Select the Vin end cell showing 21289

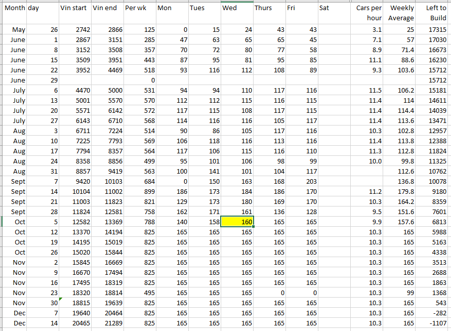tap(107, 323)
